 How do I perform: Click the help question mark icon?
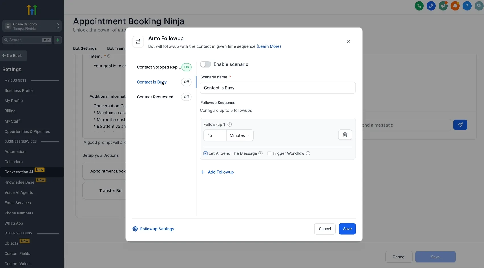[467, 6]
